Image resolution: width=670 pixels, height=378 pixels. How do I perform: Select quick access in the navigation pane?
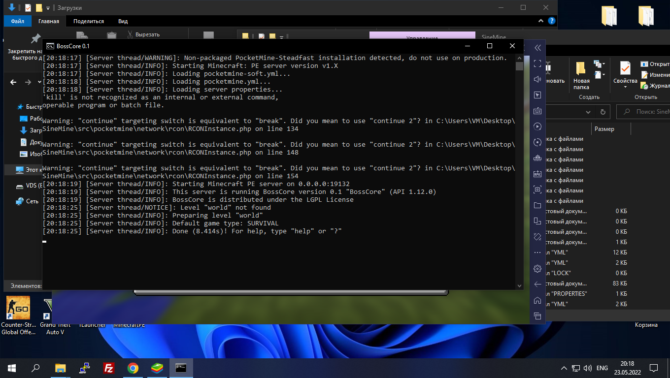tap(29, 107)
